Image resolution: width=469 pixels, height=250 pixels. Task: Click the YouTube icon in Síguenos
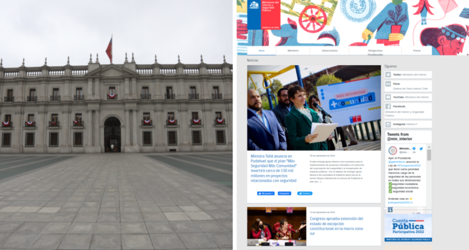(388, 97)
